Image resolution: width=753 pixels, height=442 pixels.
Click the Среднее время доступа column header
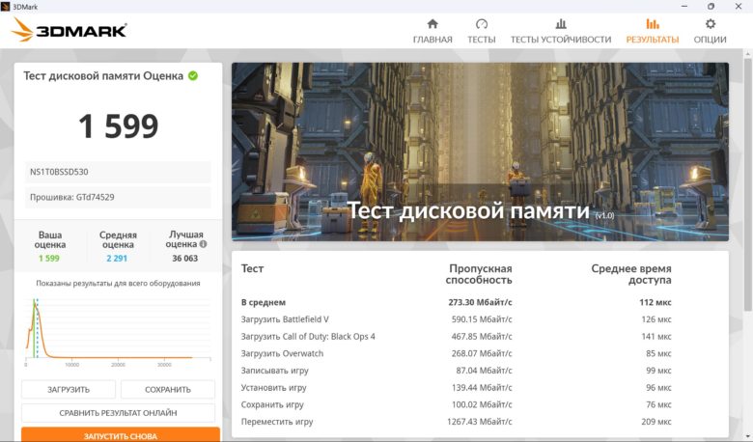click(631, 274)
